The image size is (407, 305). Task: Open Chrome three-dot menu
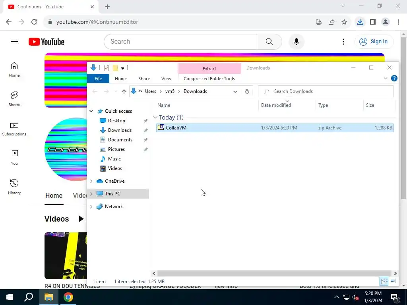[x=398, y=22]
